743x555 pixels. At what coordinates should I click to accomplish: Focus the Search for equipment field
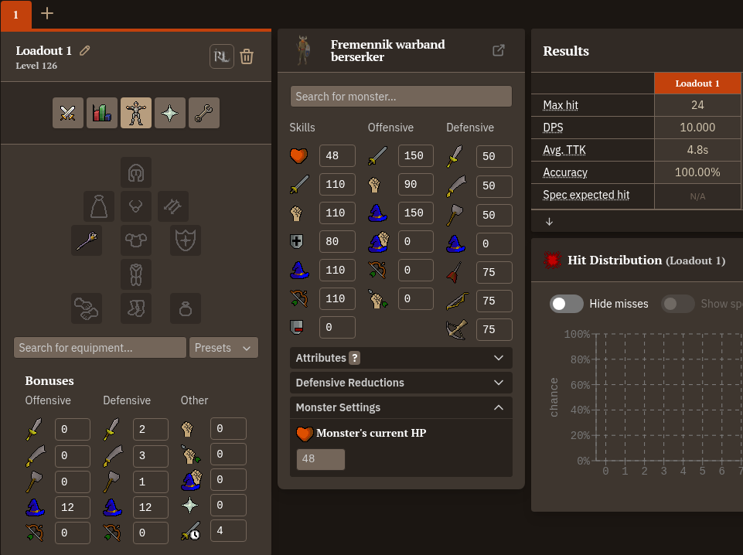(x=100, y=348)
